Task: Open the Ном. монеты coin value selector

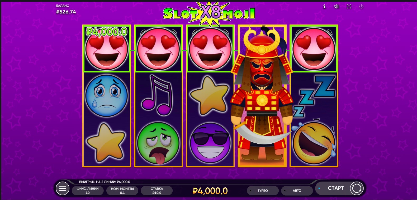Action: 122,191
